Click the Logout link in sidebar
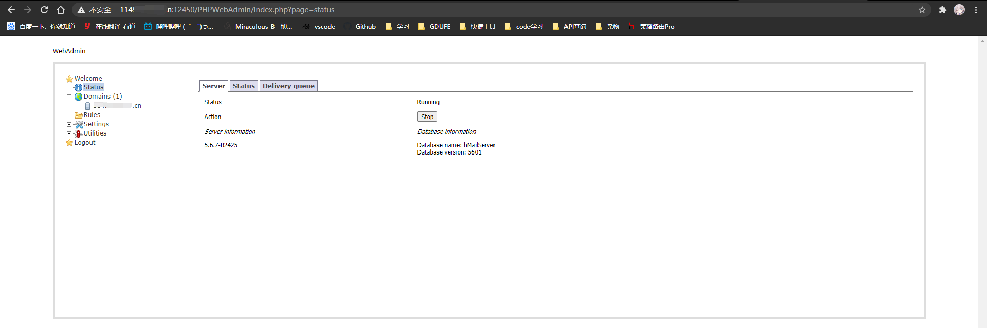Image resolution: width=987 pixels, height=328 pixels. pos(85,143)
